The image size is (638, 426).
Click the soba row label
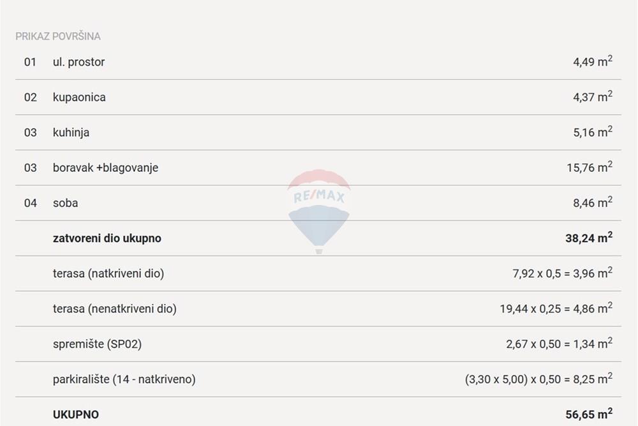tap(65, 203)
